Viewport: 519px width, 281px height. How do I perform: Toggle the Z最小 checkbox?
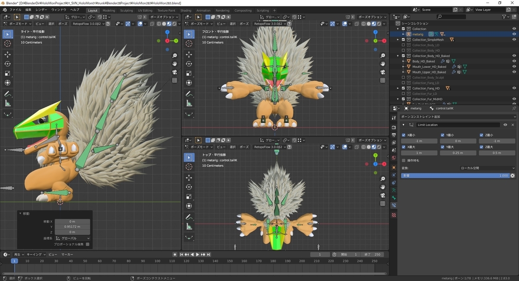[481, 135]
